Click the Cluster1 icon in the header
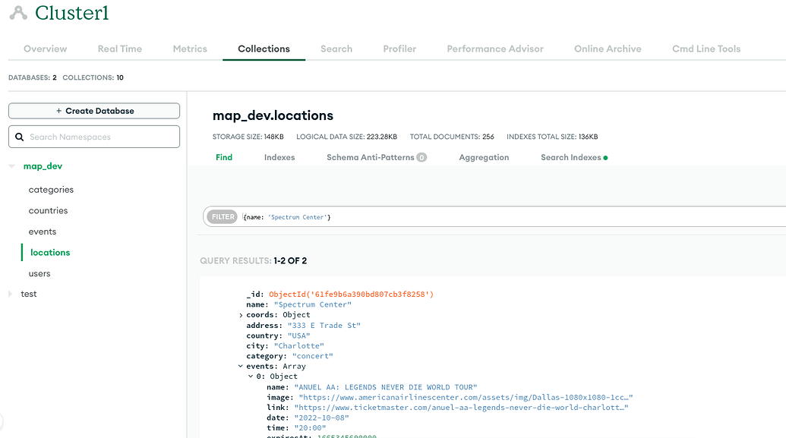The image size is (786, 438). 18,13
